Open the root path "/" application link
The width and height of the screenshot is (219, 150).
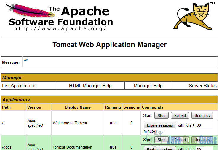coord(3,123)
